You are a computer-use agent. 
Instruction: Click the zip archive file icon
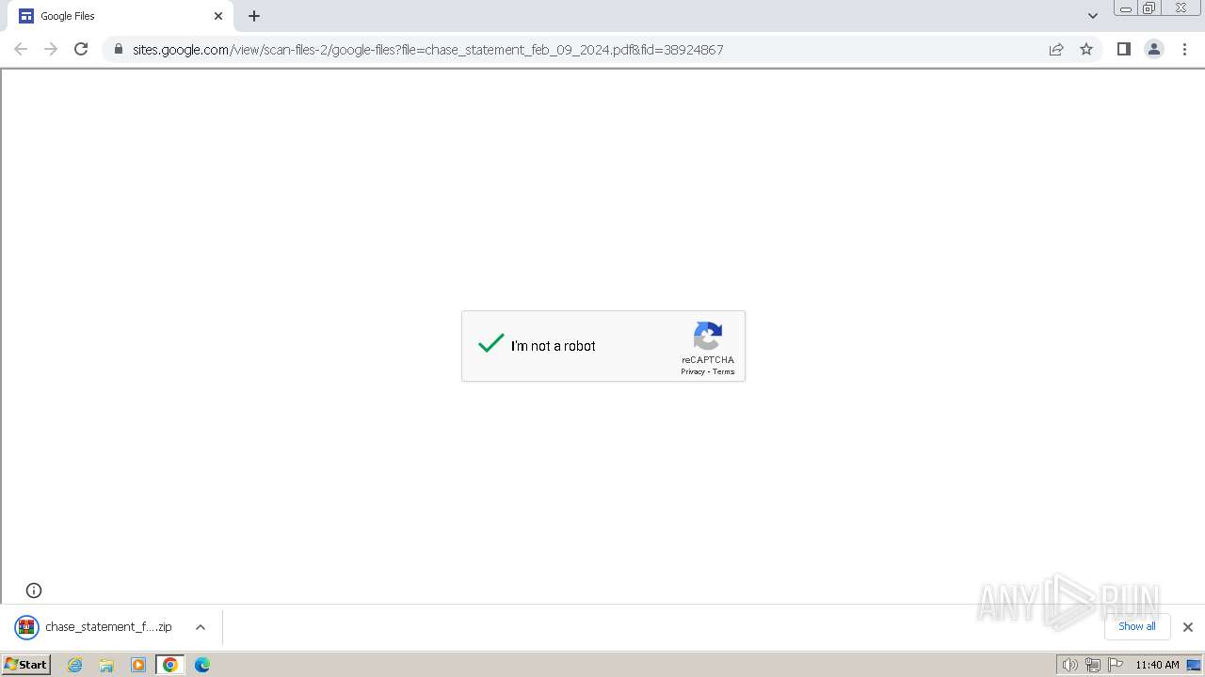pyautogui.click(x=26, y=627)
